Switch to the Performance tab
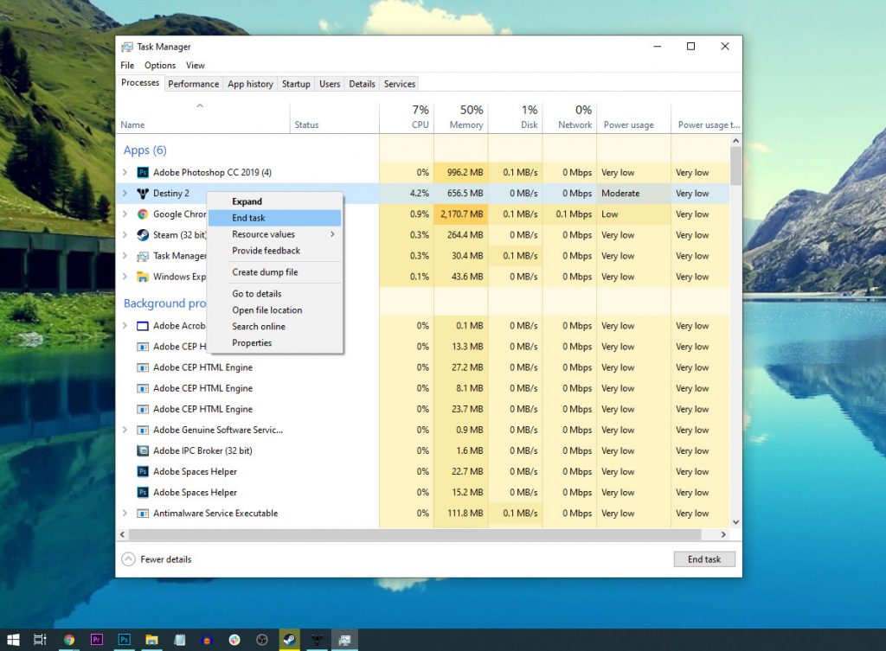The width and height of the screenshot is (886, 651). [x=193, y=84]
